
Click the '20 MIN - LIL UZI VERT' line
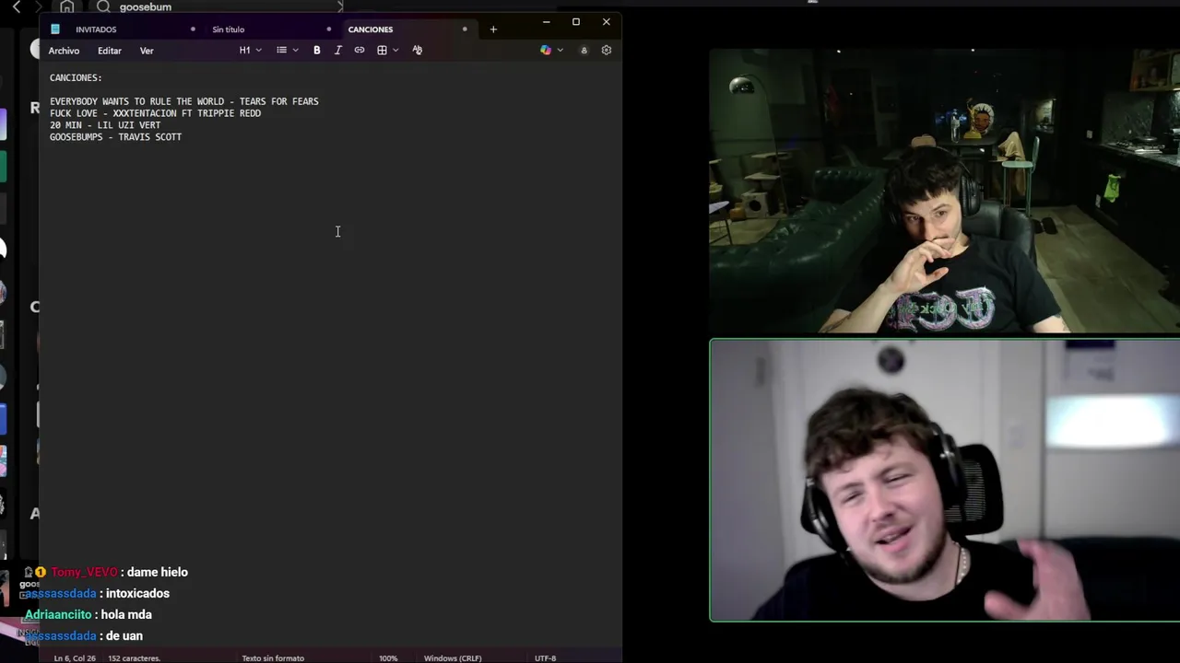click(x=105, y=125)
